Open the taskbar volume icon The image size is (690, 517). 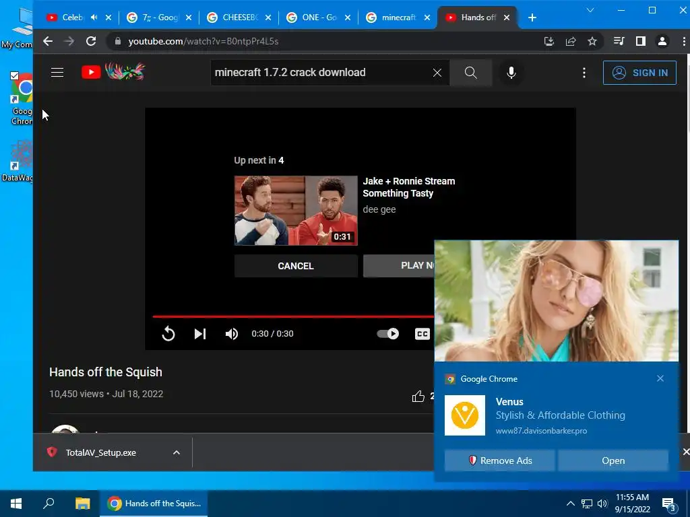[602, 504]
